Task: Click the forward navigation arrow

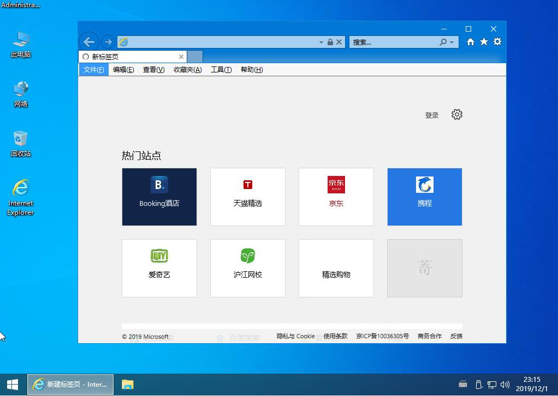Action: (x=108, y=42)
